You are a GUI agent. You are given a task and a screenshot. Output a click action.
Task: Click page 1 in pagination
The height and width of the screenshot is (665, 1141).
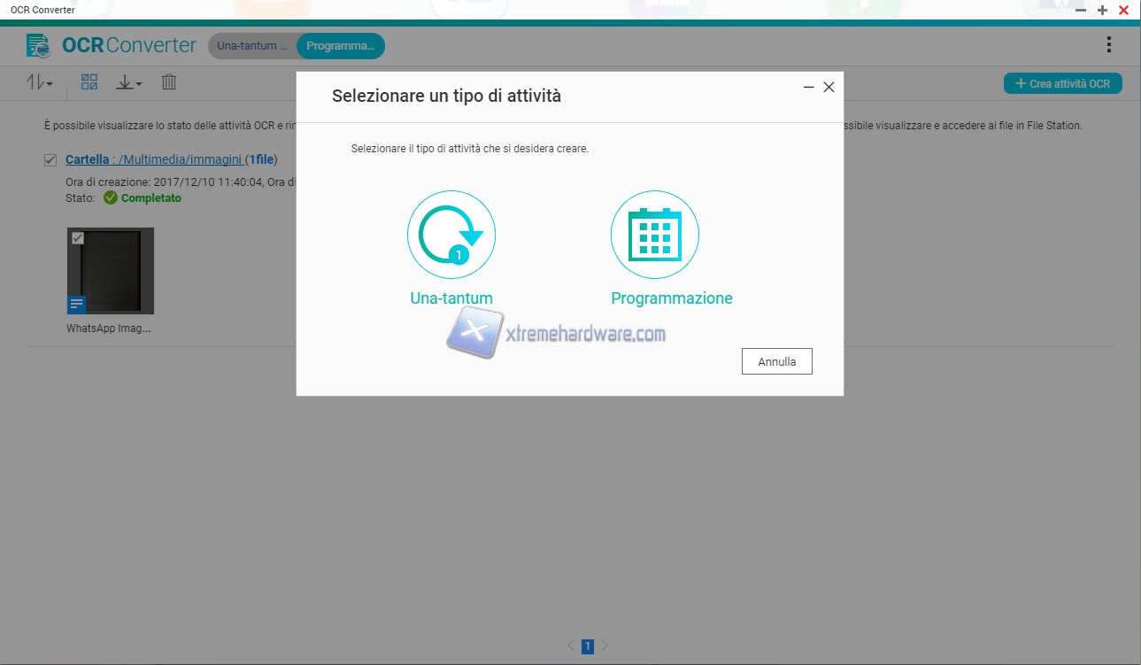tap(587, 646)
